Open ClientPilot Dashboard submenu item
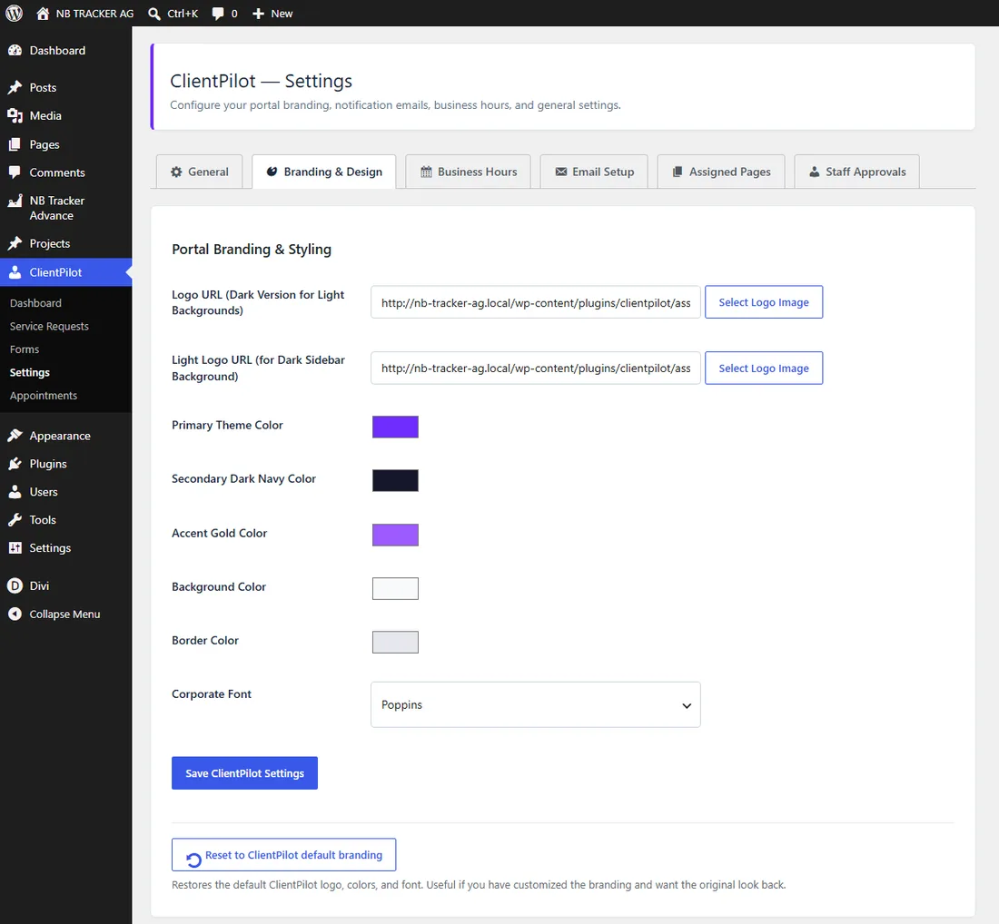This screenshot has width=999, height=924. 35,303
